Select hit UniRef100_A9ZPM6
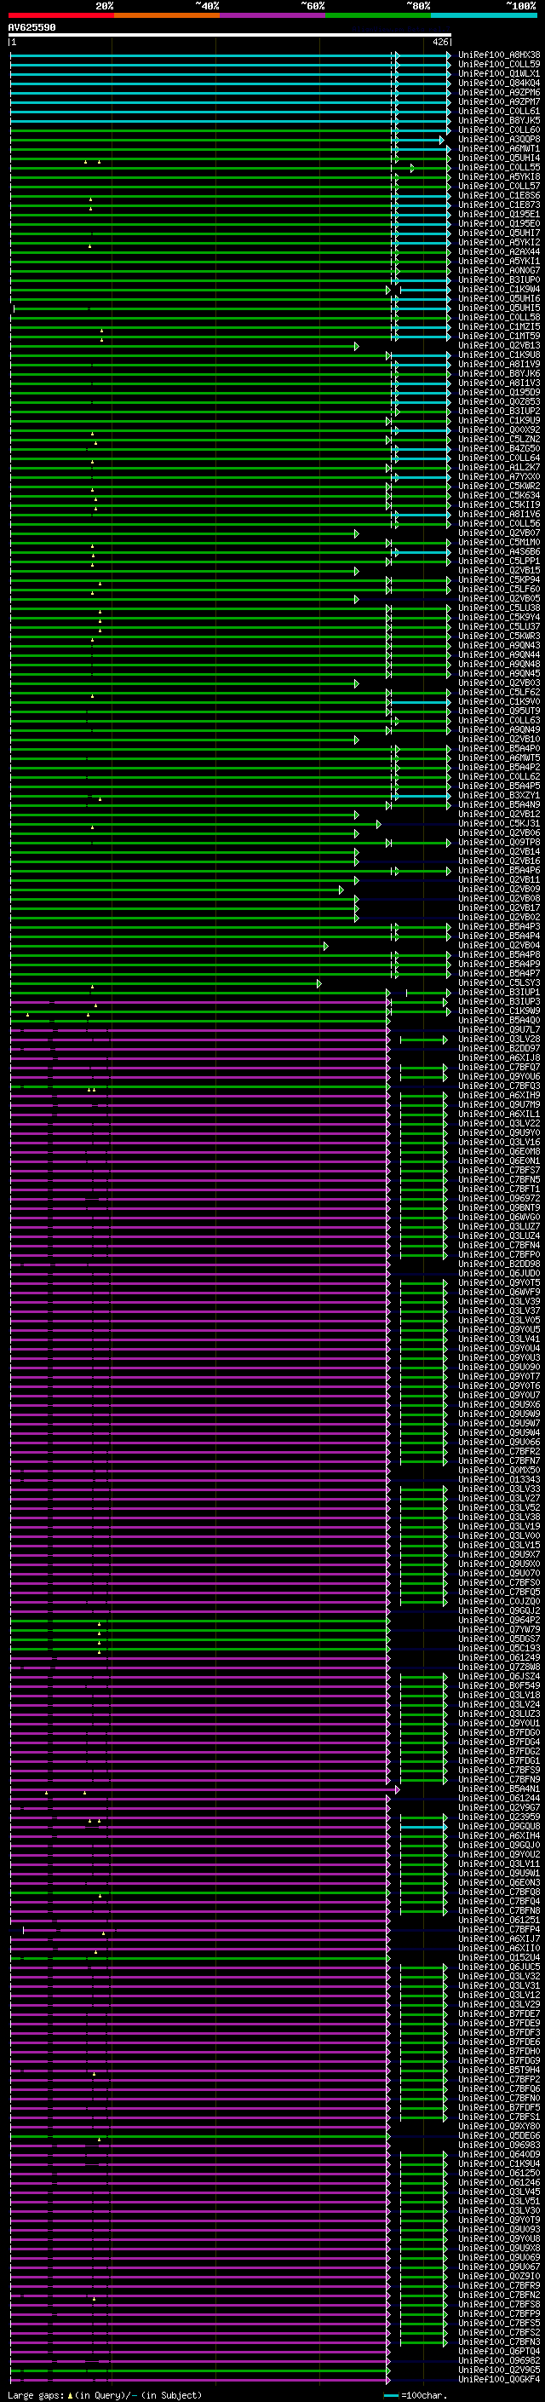The height and width of the screenshot is (2402, 545). 499,92
